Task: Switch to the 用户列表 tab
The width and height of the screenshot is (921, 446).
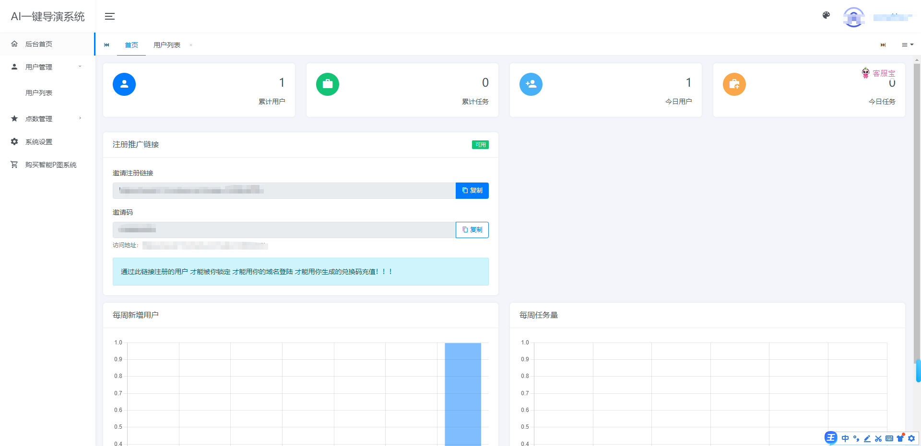Action: click(x=167, y=45)
